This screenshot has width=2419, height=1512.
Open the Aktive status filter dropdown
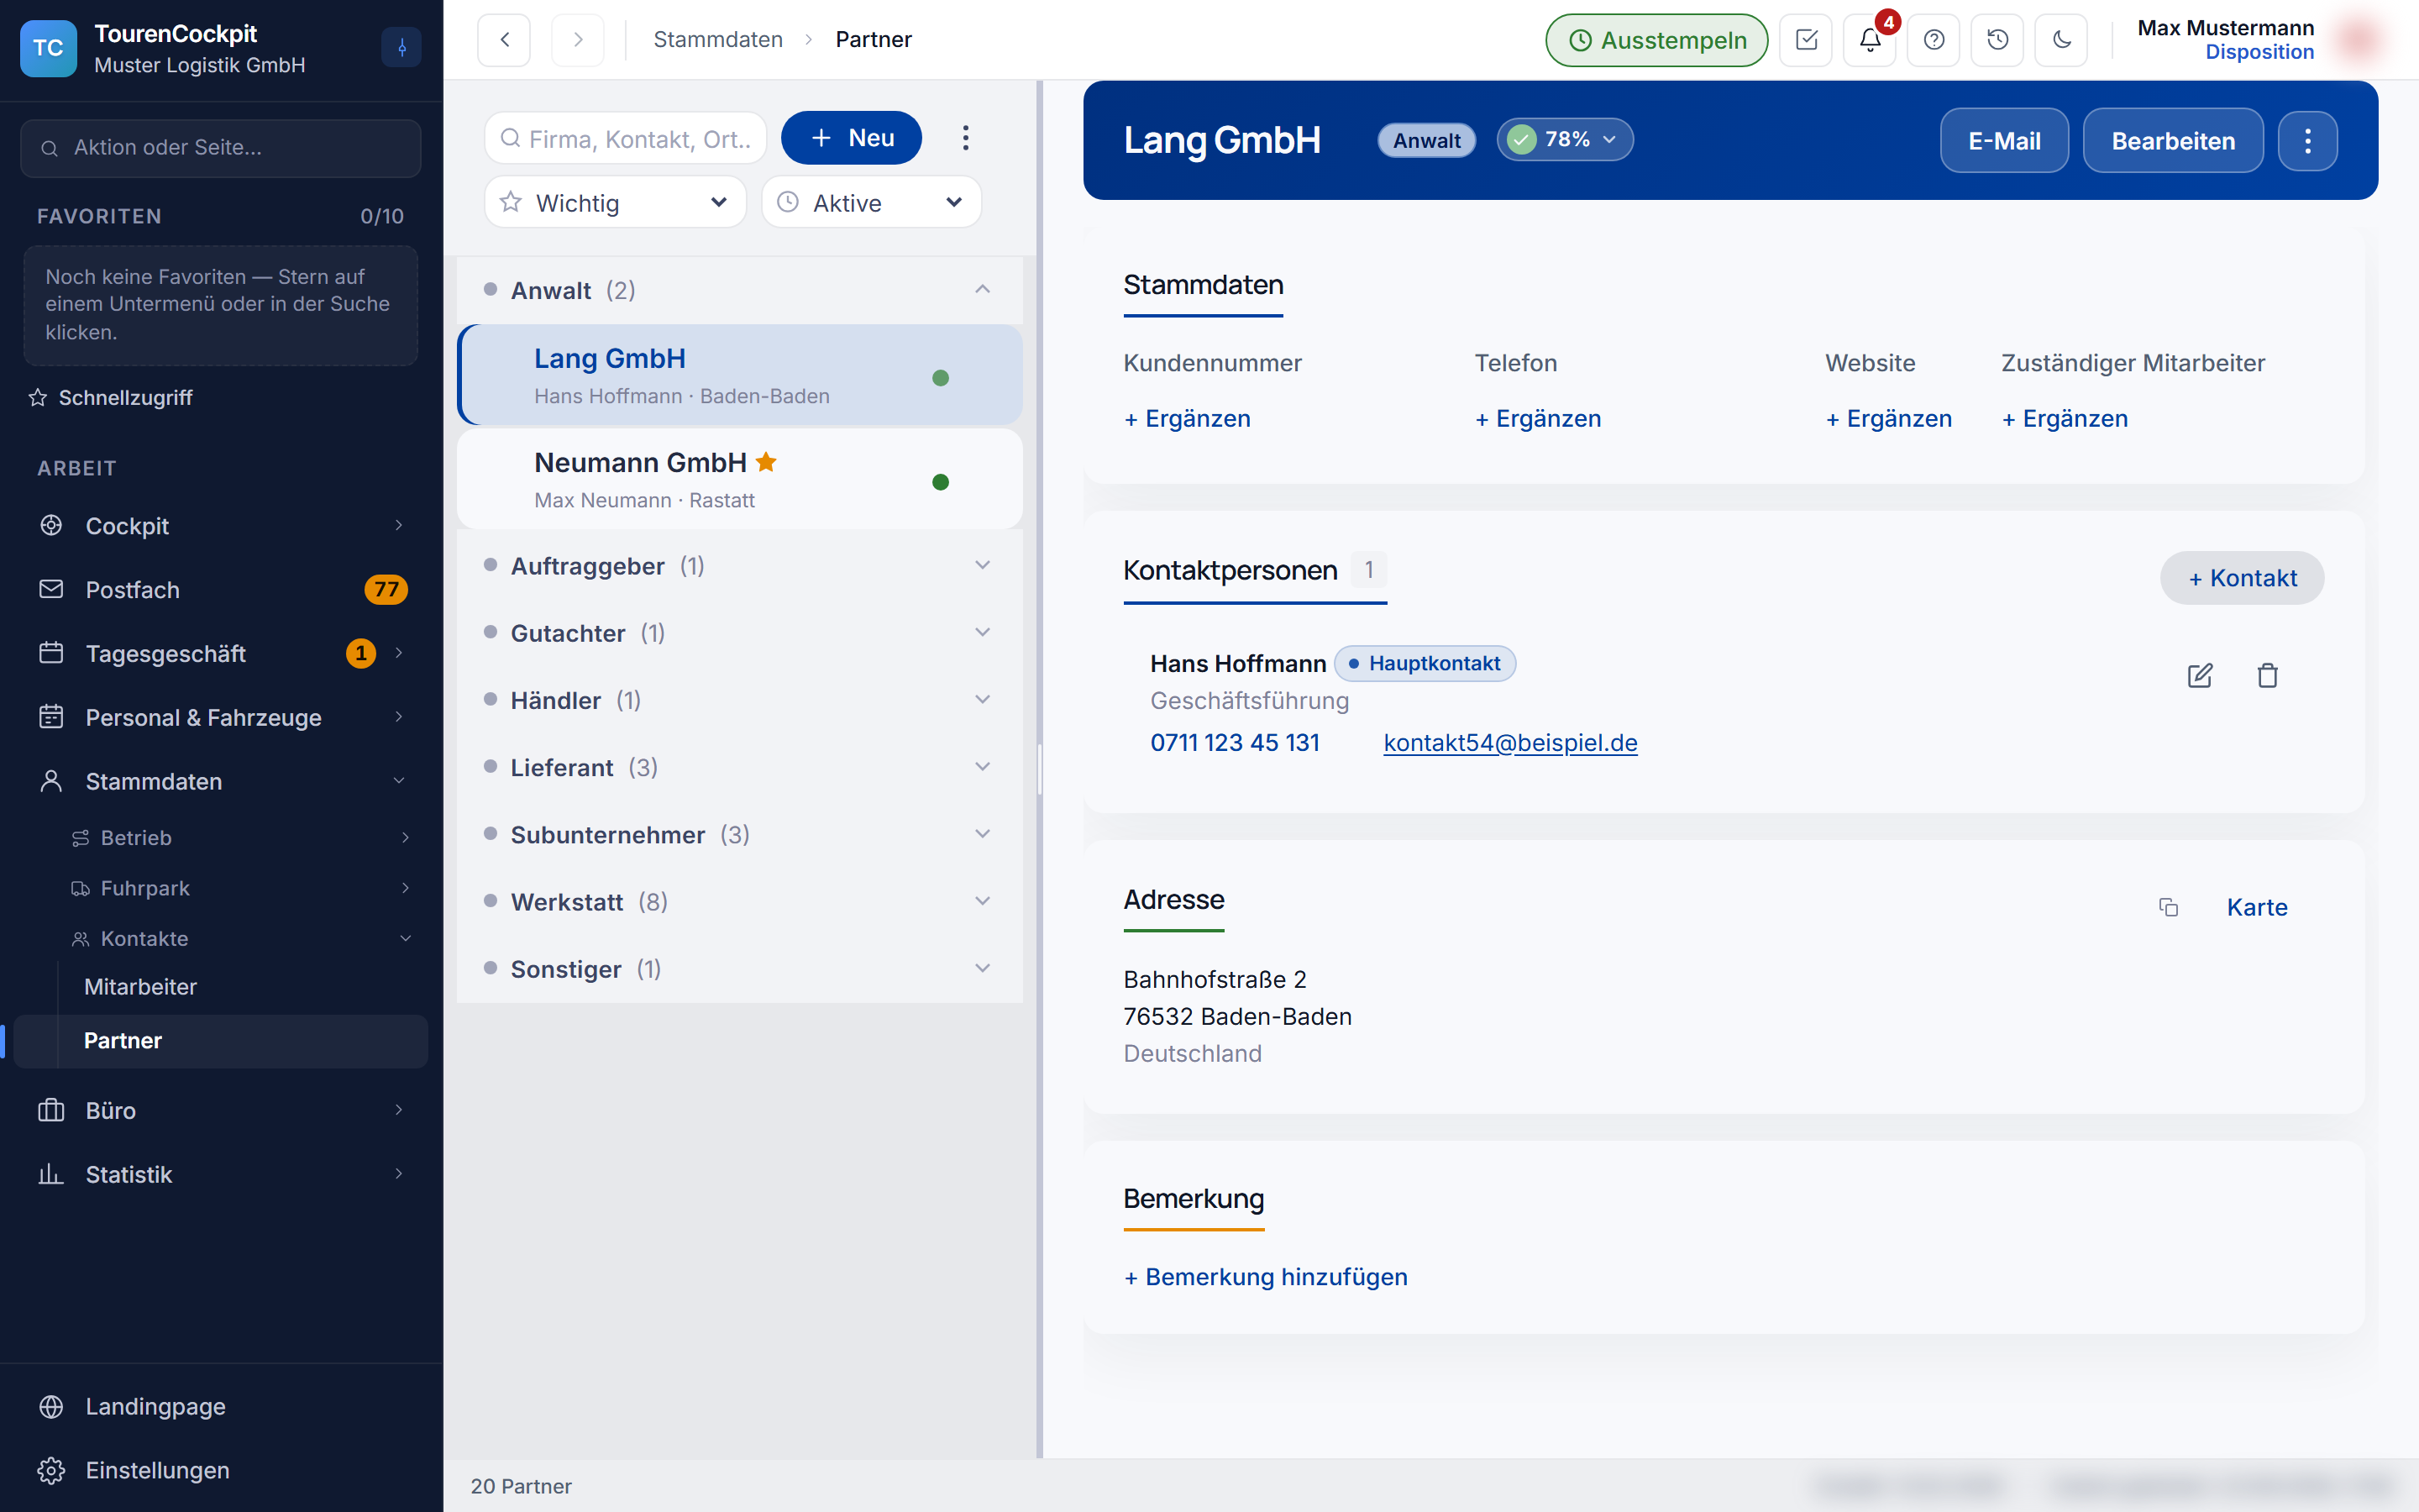[871, 202]
